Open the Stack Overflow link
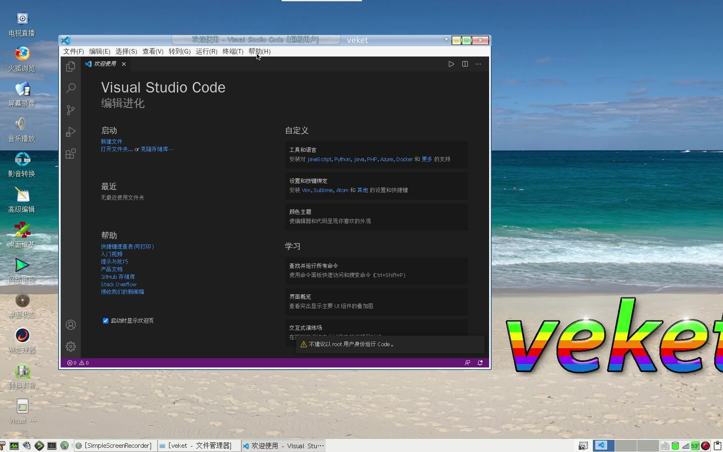The width and height of the screenshot is (723, 452). click(x=119, y=284)
